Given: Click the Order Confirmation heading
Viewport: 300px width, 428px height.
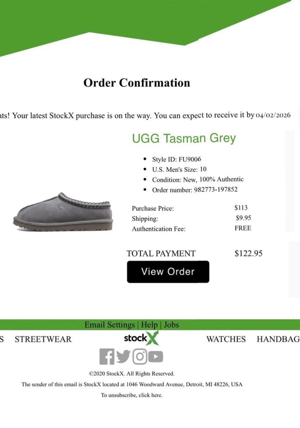Looking at the screenshot, I should 136,83.
